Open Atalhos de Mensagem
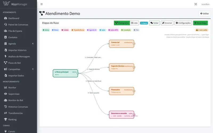Viewport: 213px width, 133px height. [19, 56]
